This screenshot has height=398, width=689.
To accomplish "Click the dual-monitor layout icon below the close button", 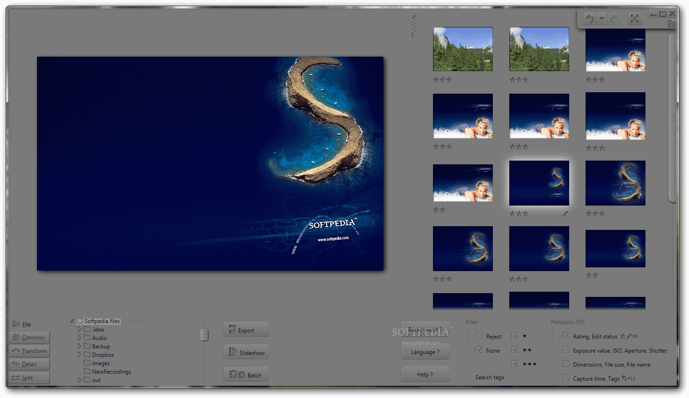I will (672, 23).
